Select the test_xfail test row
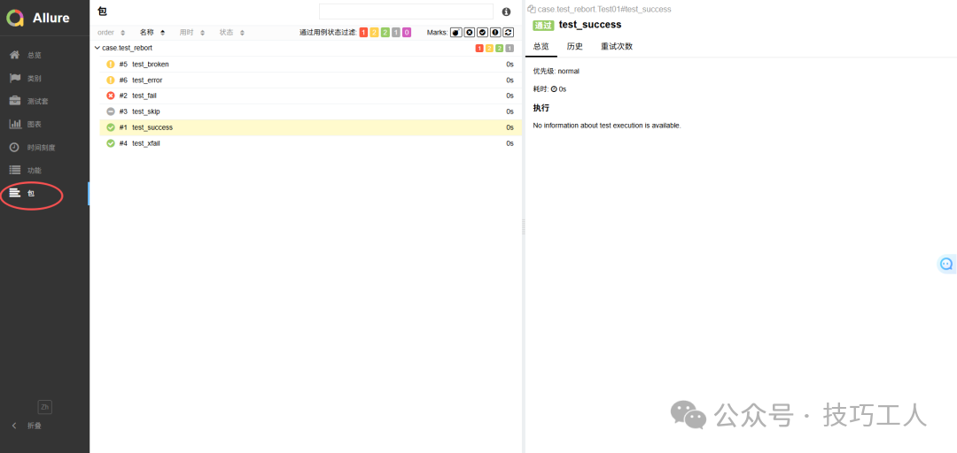The height and width of the screenshot is (453, 957). point(310,143)
